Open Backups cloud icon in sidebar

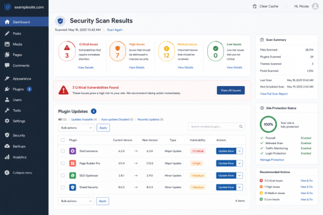pos(7,146)
